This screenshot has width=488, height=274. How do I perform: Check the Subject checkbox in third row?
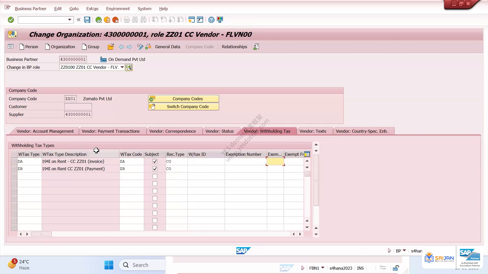pos(155,176)
